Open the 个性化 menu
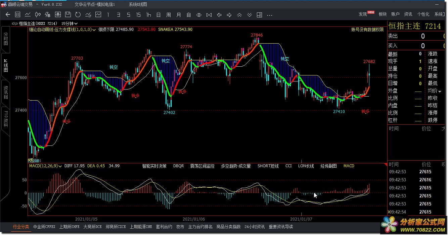 [423, 14]
